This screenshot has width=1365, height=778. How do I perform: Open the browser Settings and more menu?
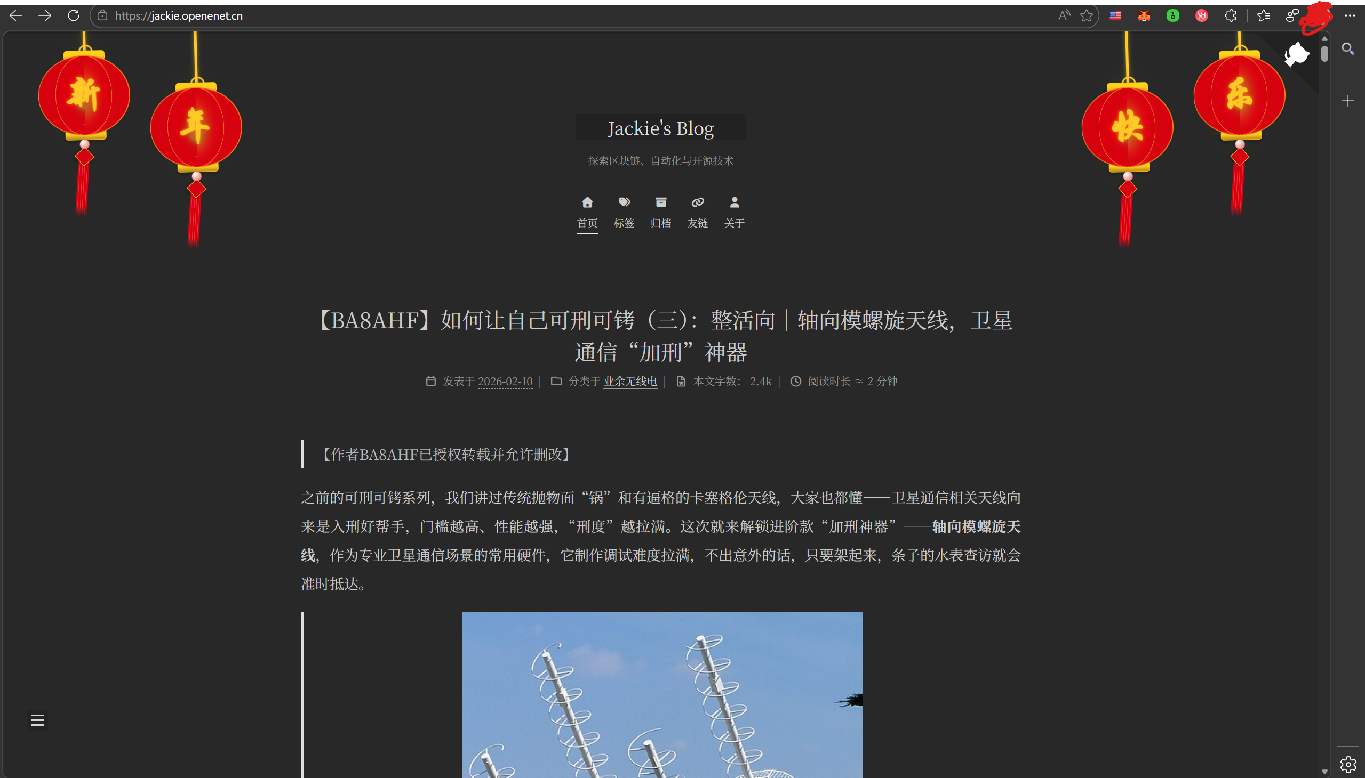[x=1351, y=15]
